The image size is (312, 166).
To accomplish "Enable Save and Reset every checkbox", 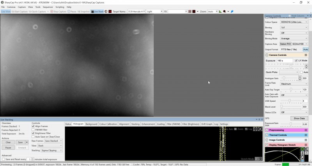I will 4,159.
